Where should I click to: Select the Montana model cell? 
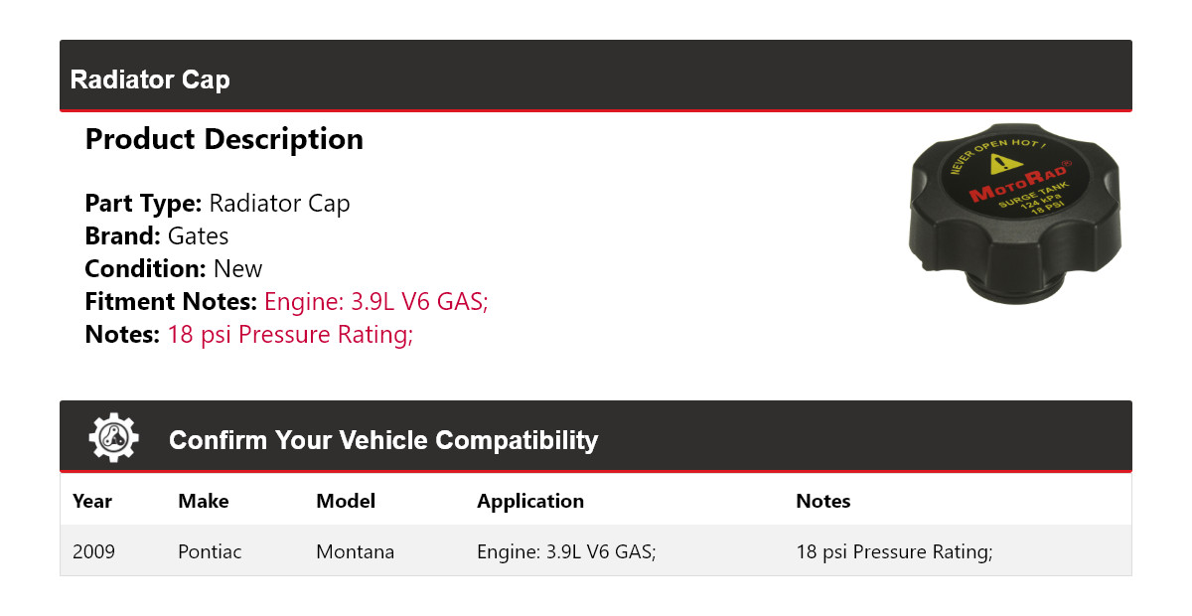355,551
